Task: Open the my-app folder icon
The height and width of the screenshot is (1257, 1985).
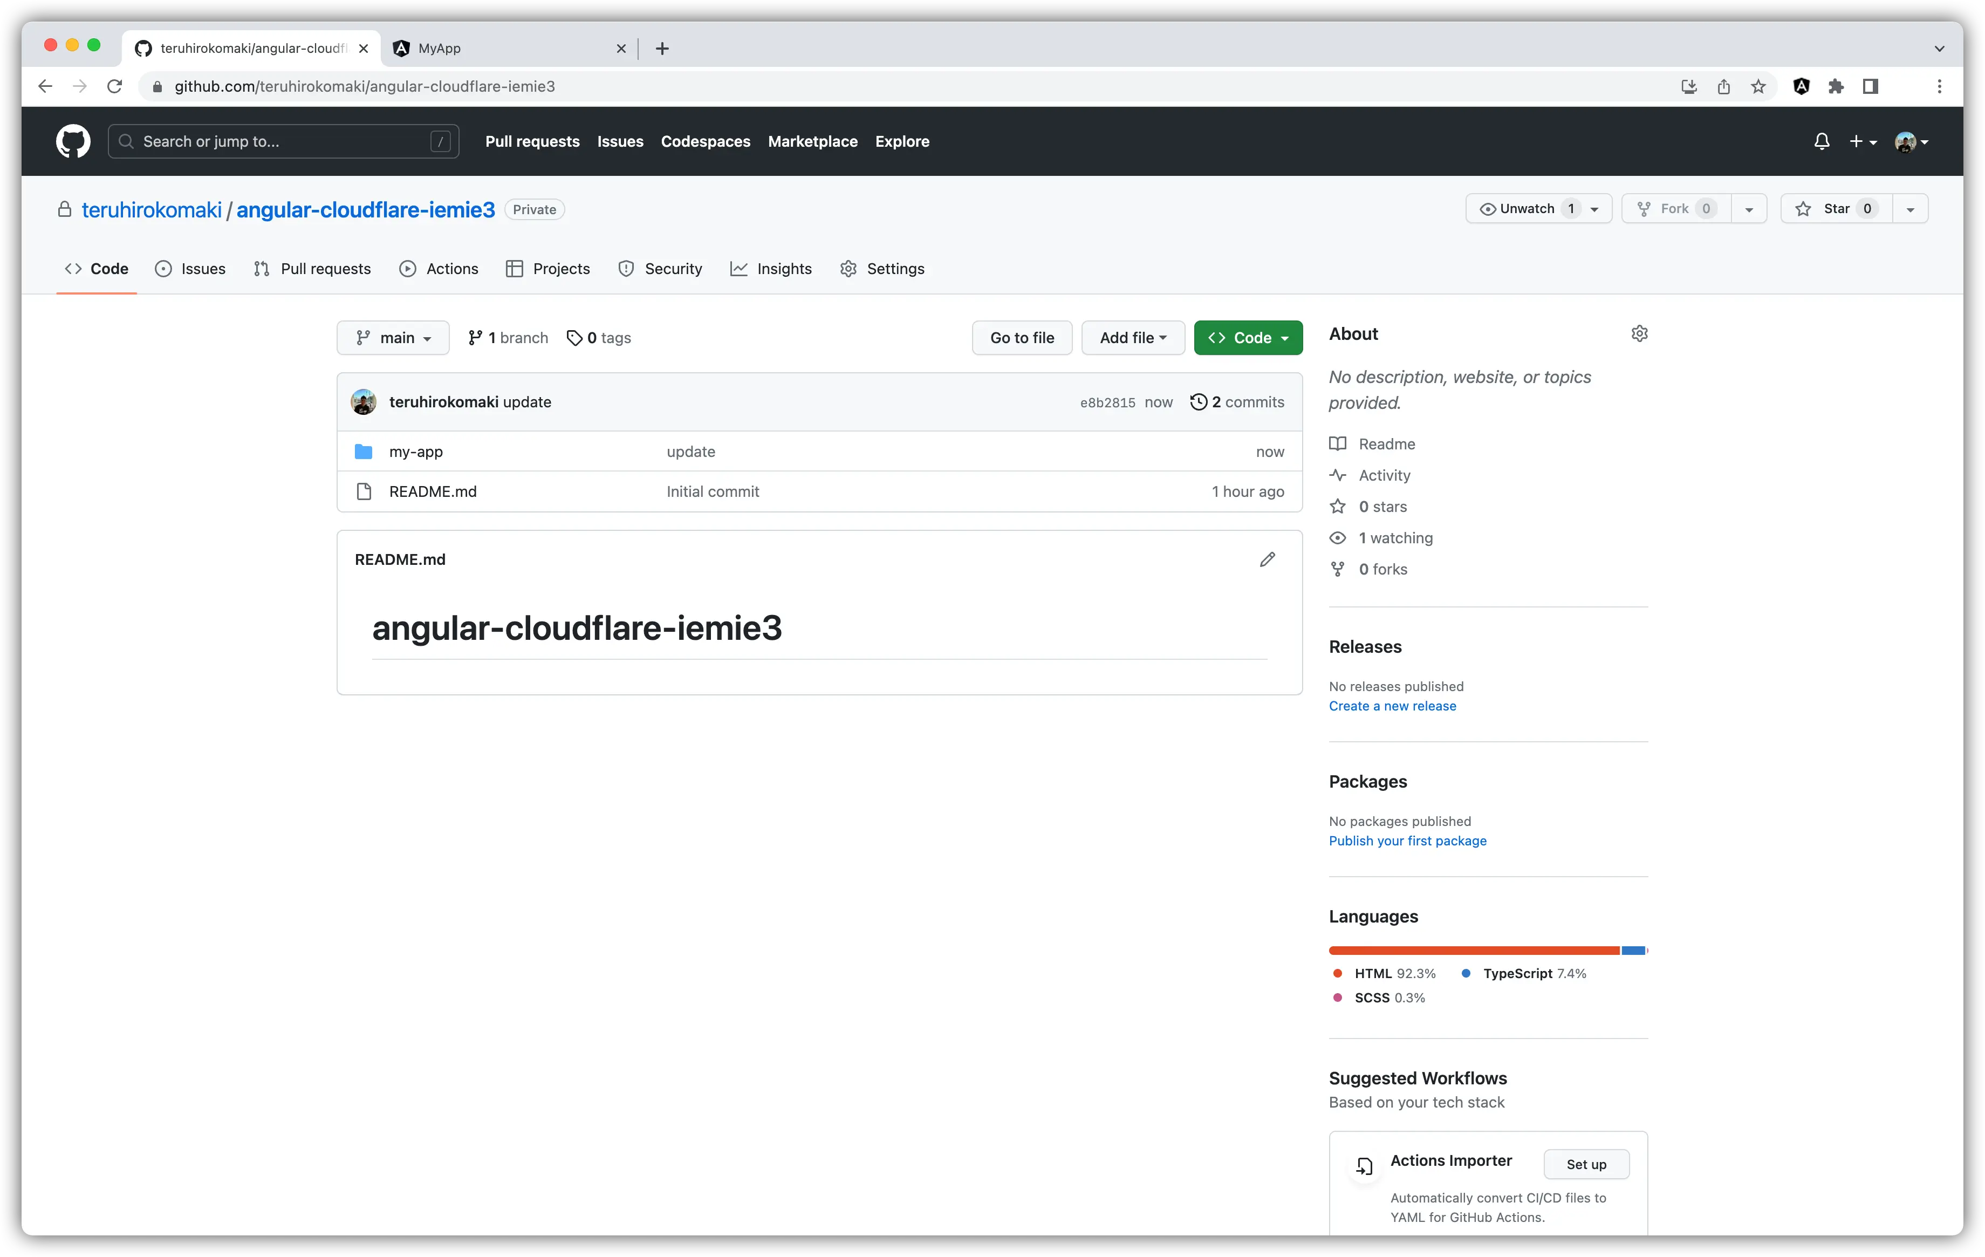Action: pyautogui.click(x=362, y=451)
